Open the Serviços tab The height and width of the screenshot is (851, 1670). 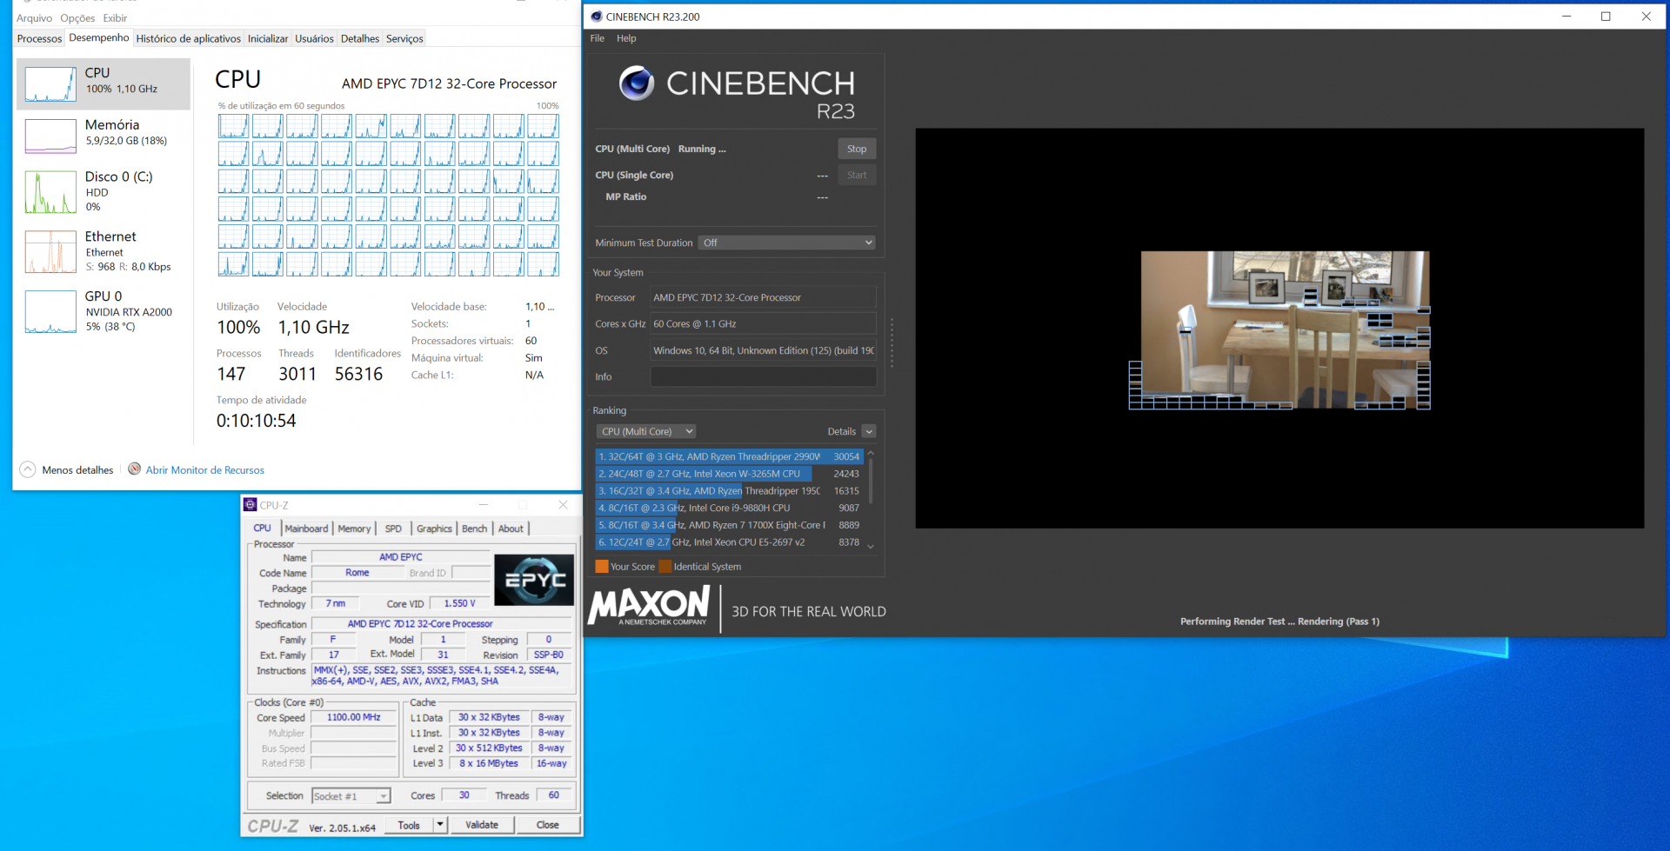tap(404, 38)
